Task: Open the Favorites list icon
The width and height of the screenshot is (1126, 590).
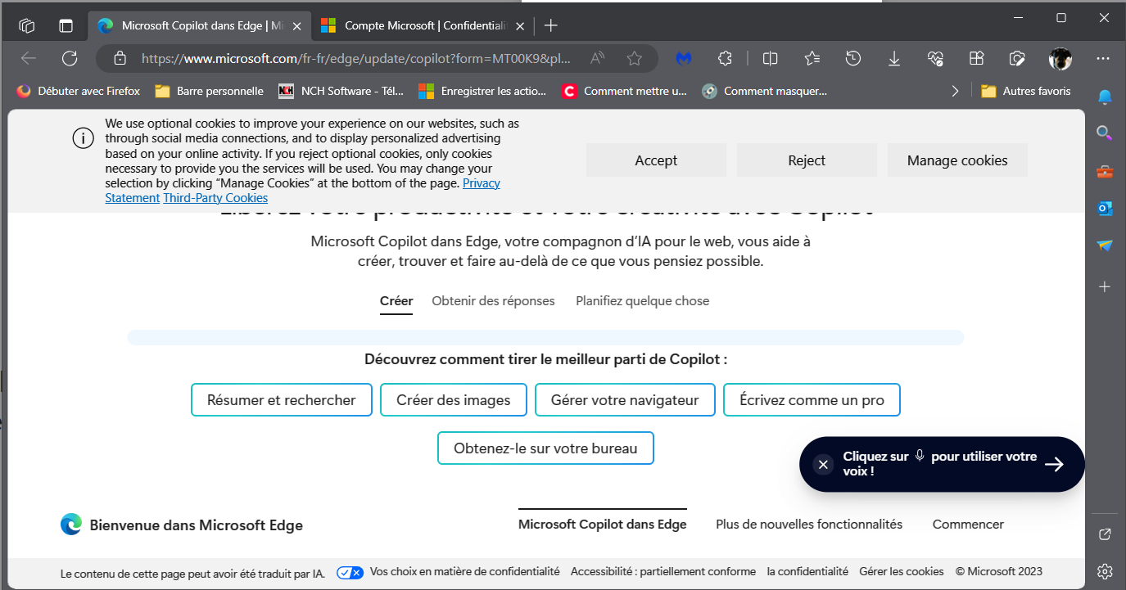Action: click(x=812, y=58)
